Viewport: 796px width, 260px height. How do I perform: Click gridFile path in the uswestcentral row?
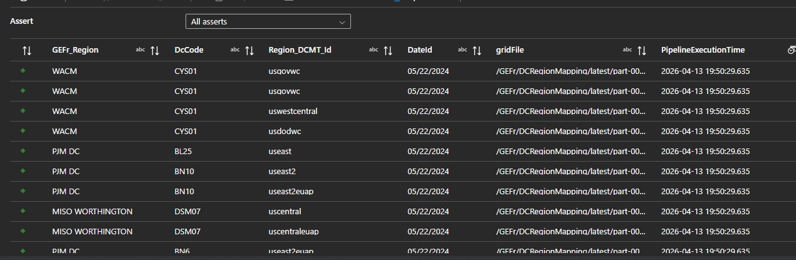pyautogui.click(x=571, y=112)
